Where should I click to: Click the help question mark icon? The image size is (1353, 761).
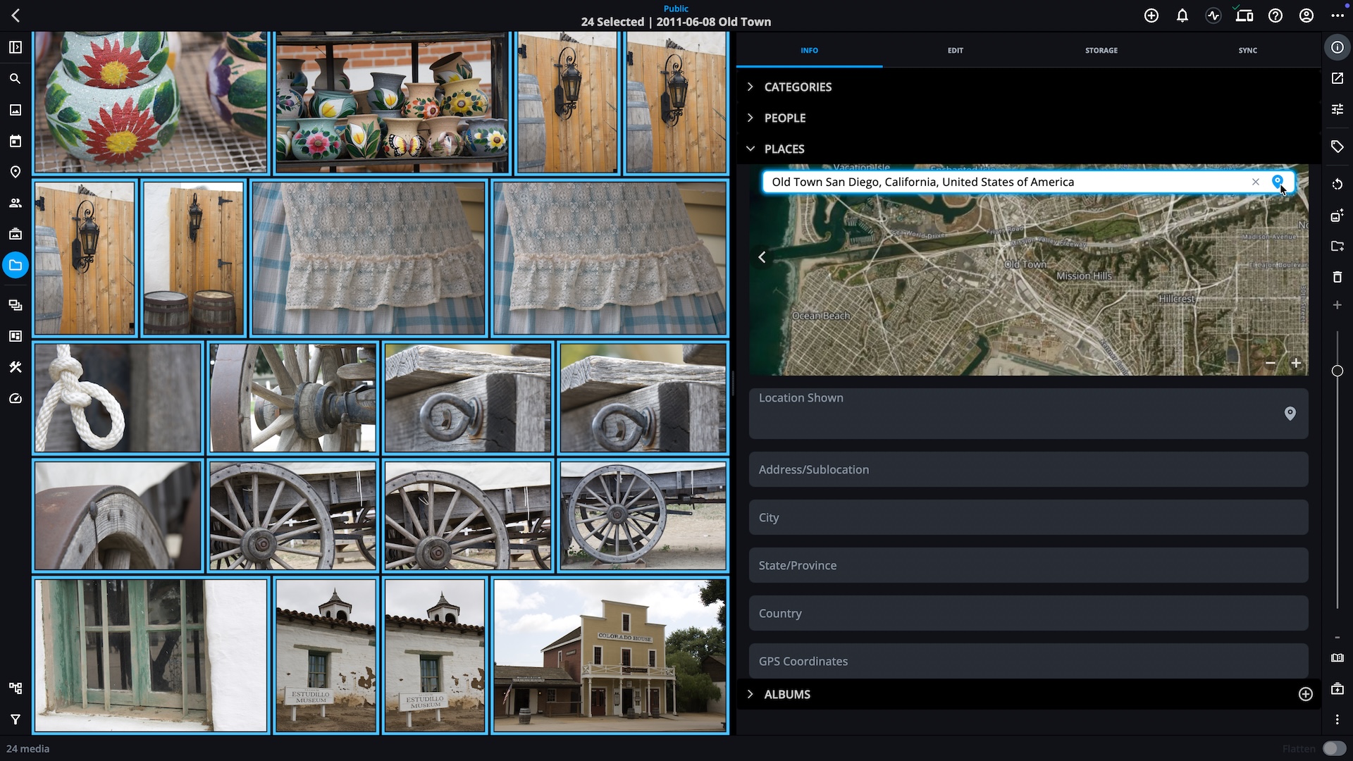pyautogui.click(x=1275, y=16)
